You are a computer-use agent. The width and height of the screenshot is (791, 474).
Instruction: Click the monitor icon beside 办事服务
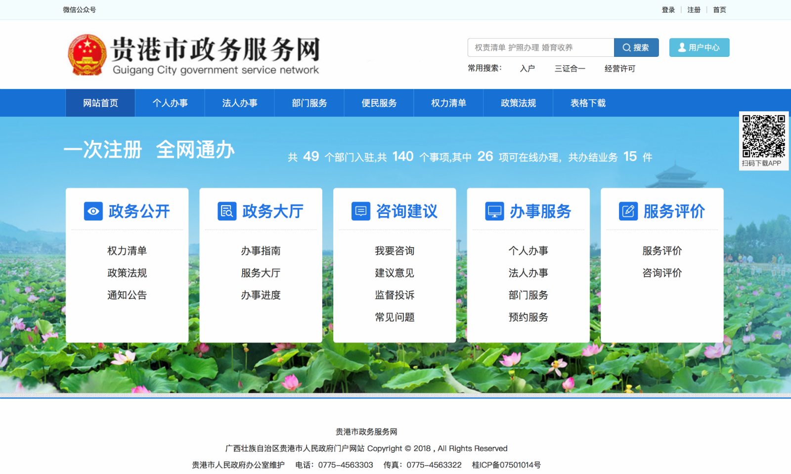494,211
